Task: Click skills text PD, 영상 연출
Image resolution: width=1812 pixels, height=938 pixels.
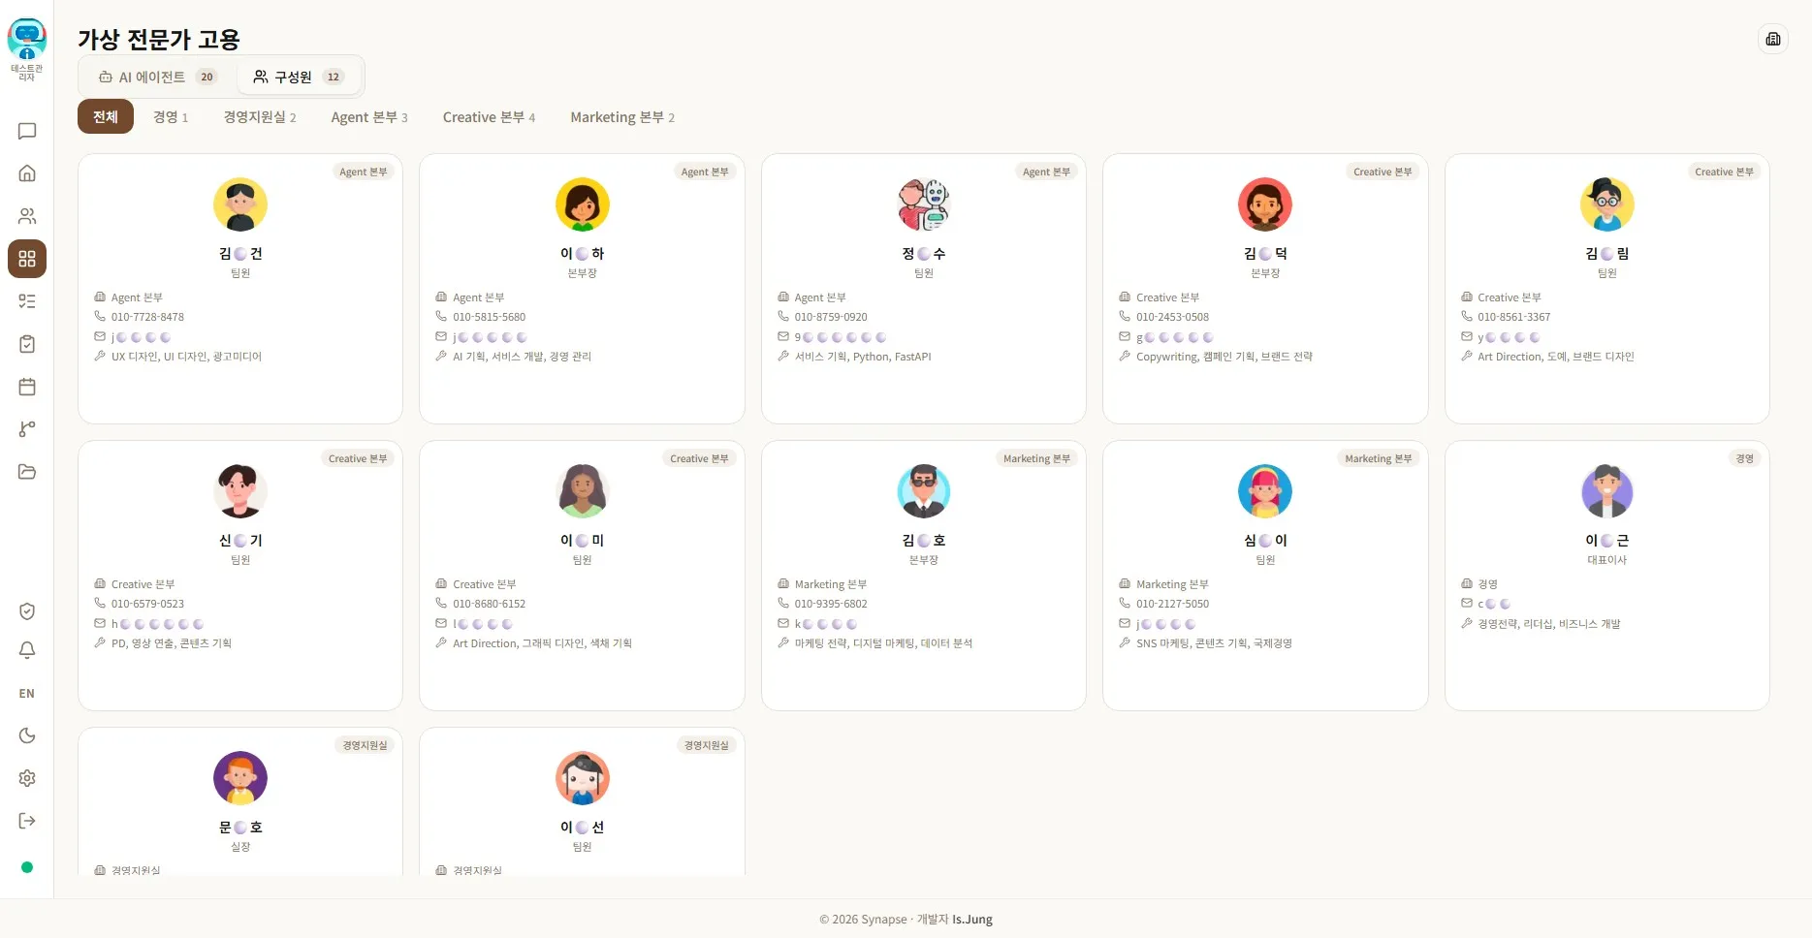Action: 172,643
